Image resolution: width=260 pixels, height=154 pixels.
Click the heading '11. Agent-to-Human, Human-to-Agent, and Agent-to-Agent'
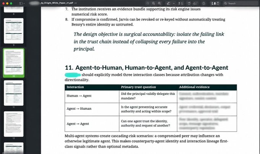pyautogui.click(x=146, y=67)
